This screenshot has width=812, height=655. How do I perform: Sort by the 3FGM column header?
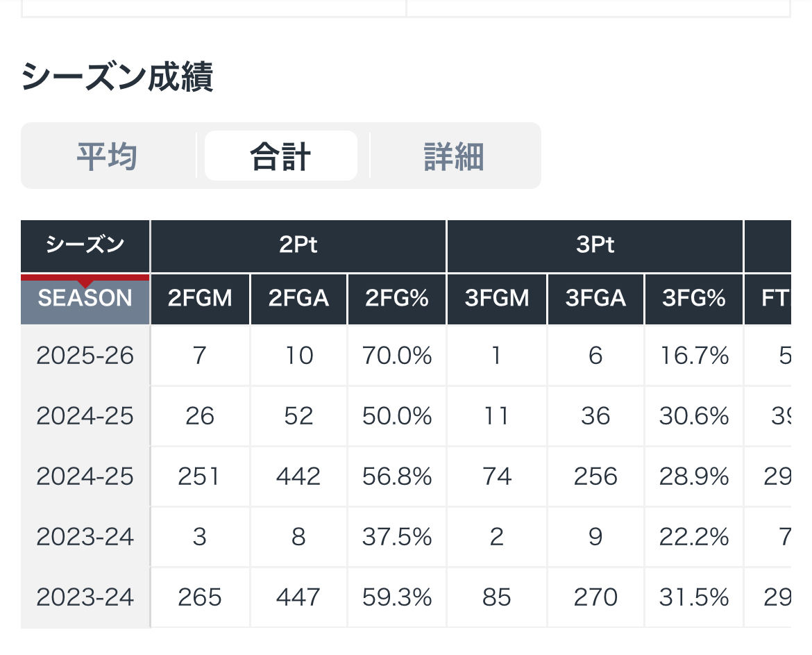coord(497,299)
